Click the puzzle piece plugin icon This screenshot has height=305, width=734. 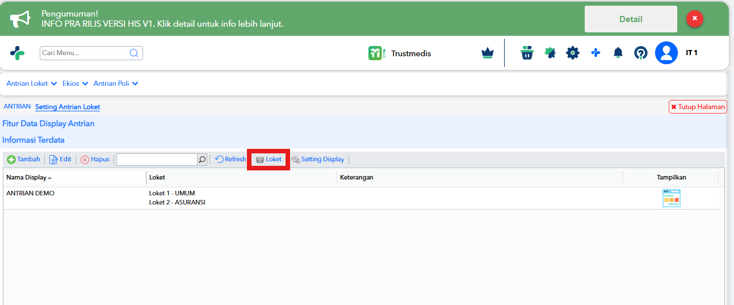click(550, 53)
